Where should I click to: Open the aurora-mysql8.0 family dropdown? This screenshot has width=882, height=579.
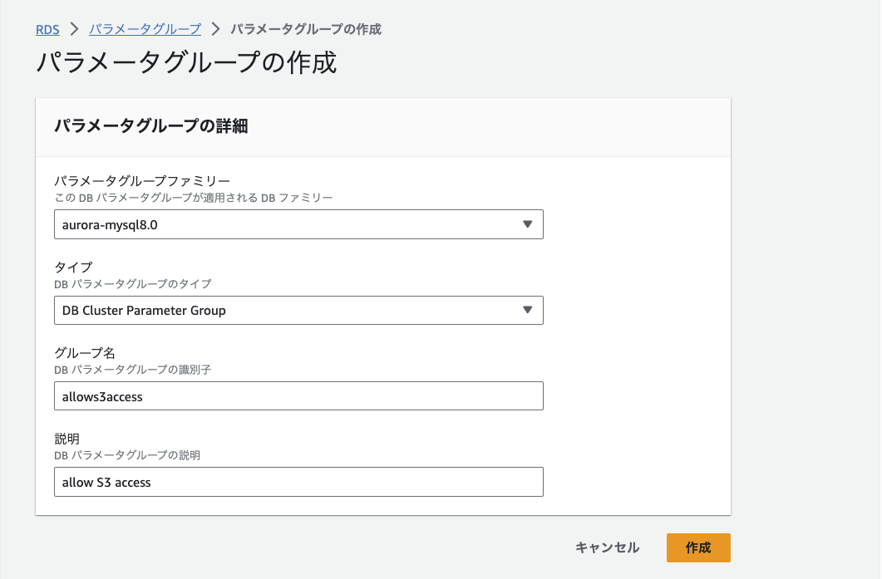[298, 224]
